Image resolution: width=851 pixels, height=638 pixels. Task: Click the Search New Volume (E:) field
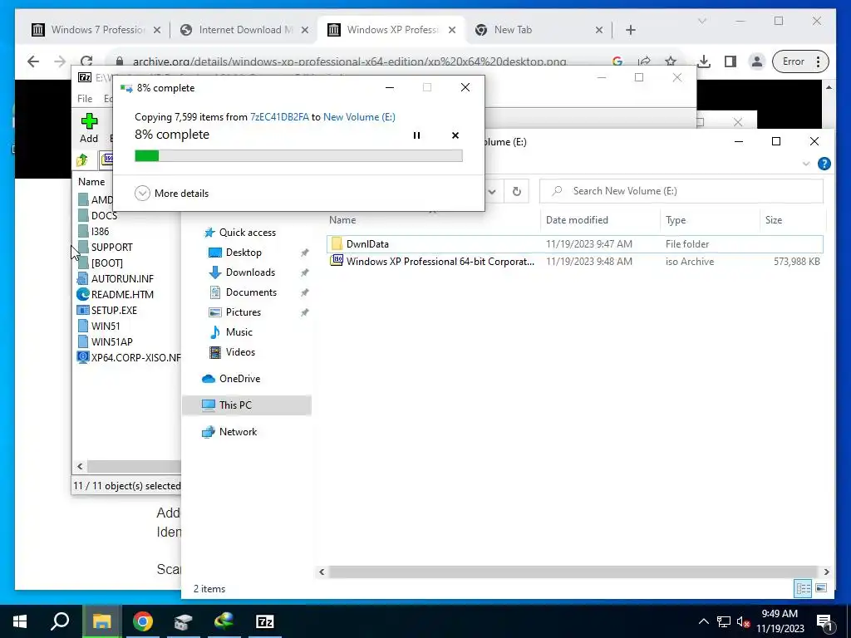click(681, 191)
